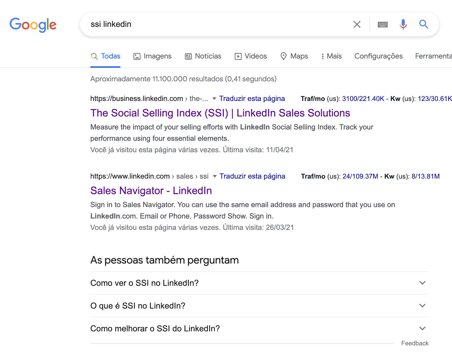The width and height of the screenshot is (452, 364).
Task: Click the 'Última visita: 26/03/21' note
Action: click(258, 228)
